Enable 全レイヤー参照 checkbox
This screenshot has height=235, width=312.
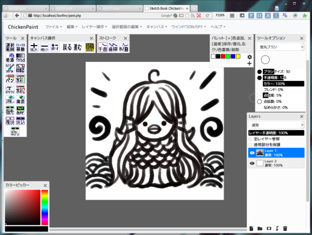point(250,139)
